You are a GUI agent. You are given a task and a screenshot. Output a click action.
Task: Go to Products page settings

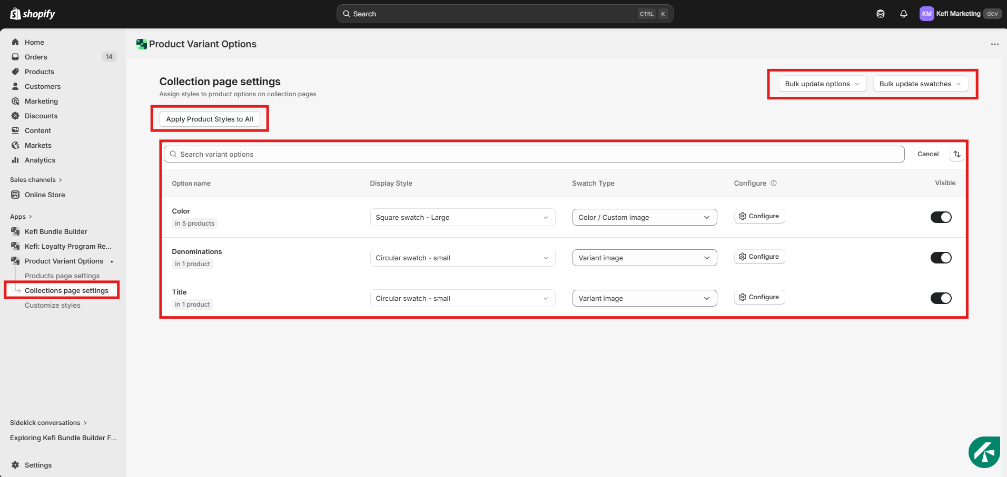point(62,276)
